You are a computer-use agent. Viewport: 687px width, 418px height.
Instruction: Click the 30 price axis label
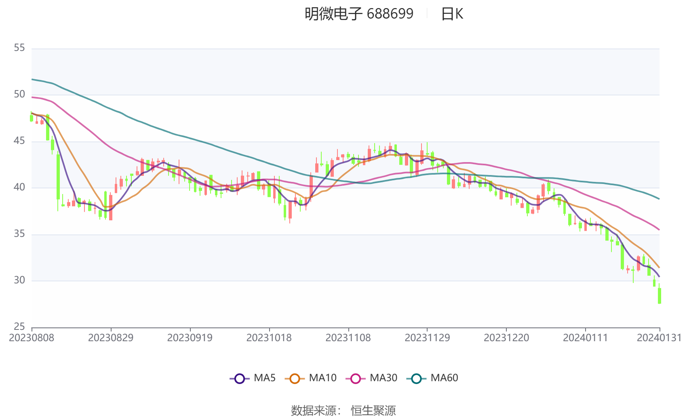tap(19, 280)
